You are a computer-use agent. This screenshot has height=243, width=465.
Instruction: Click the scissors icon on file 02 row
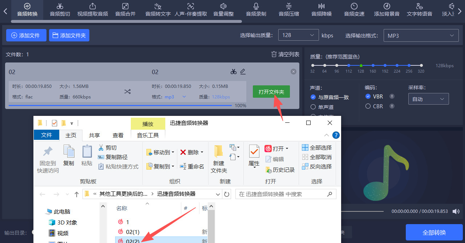(234, 72)
